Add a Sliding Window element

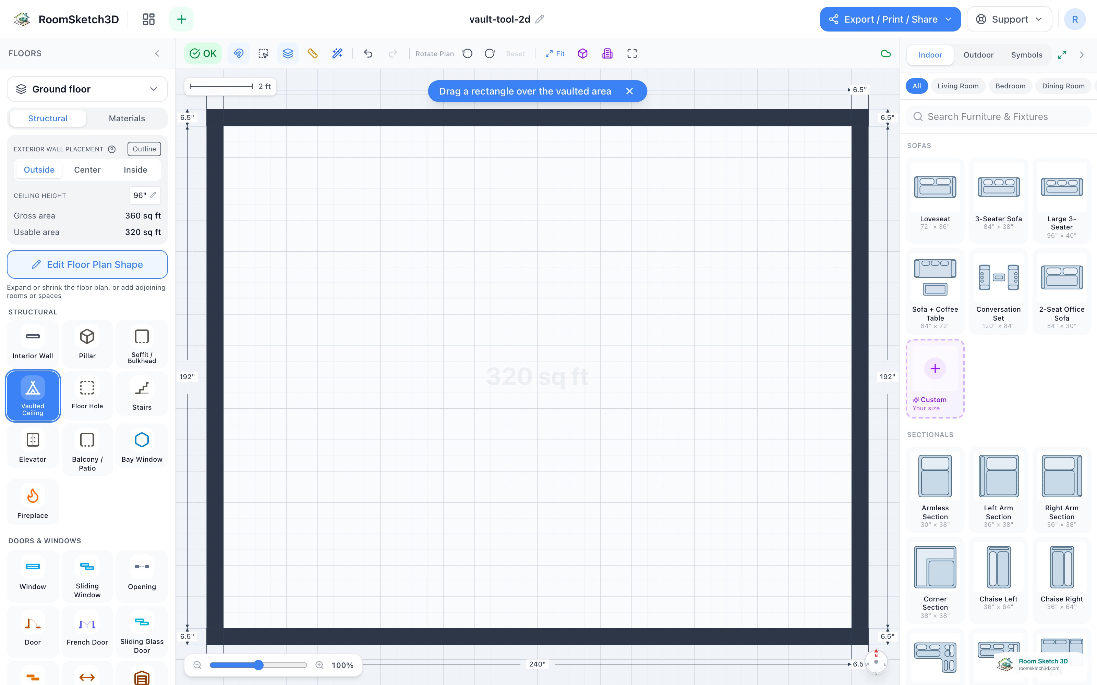pyautogui.click(x=87, y=576)
